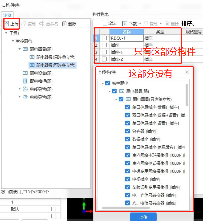This screenshot has height=221, width=203.
Task: Uncheck 分光器 [插座] in upload list
Action: (128, 131)
